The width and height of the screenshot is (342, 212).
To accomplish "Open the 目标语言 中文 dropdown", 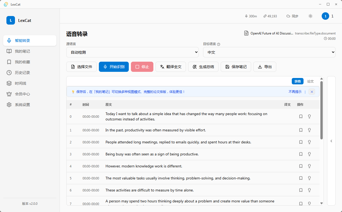I will (269, 52).
